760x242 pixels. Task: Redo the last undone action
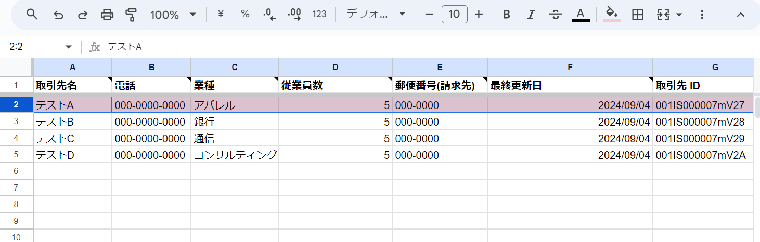pos(83,15)
